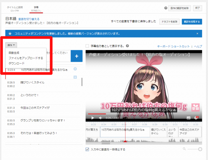This screenshot has height=160, width=208.
Task: Open the ヘルプ link
Action: click(x=198, y=46)
